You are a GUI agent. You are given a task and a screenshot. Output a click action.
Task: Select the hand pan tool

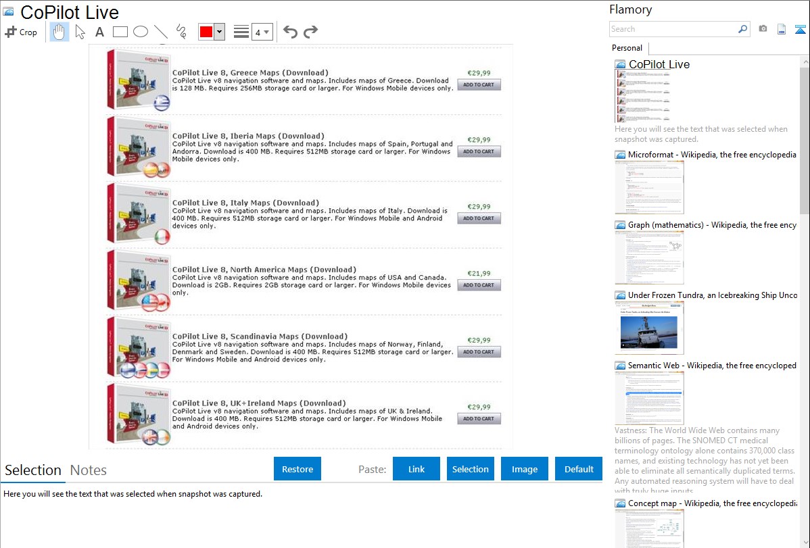click(x=59, y=32)
